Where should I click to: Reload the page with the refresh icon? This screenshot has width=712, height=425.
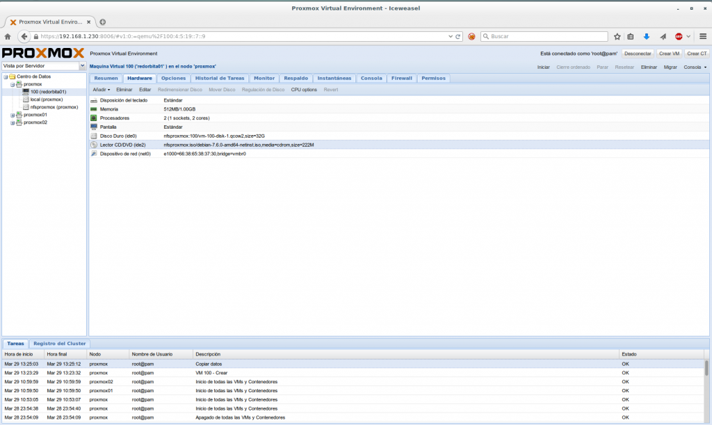[x=458, y=36]
